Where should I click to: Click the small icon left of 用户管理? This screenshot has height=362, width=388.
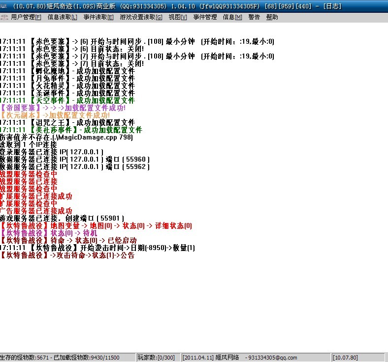4,17
